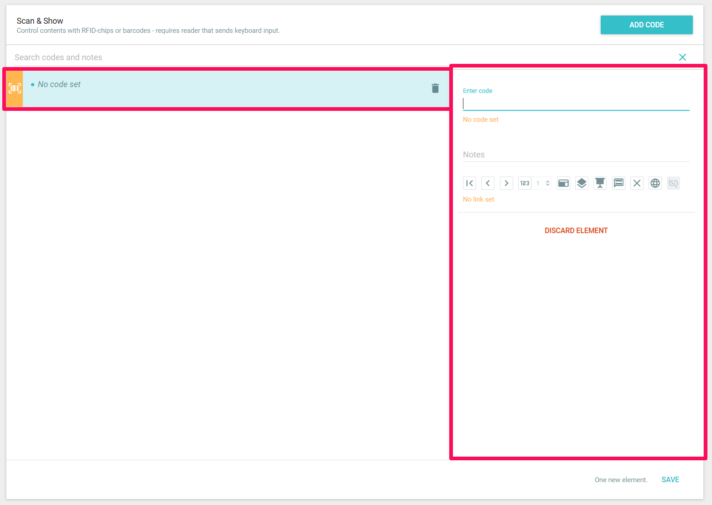Viewport: 712px width, 505px height.
Task: Click the first-slide skip icon
Action: pyautogui.click(x=469, y=183)
